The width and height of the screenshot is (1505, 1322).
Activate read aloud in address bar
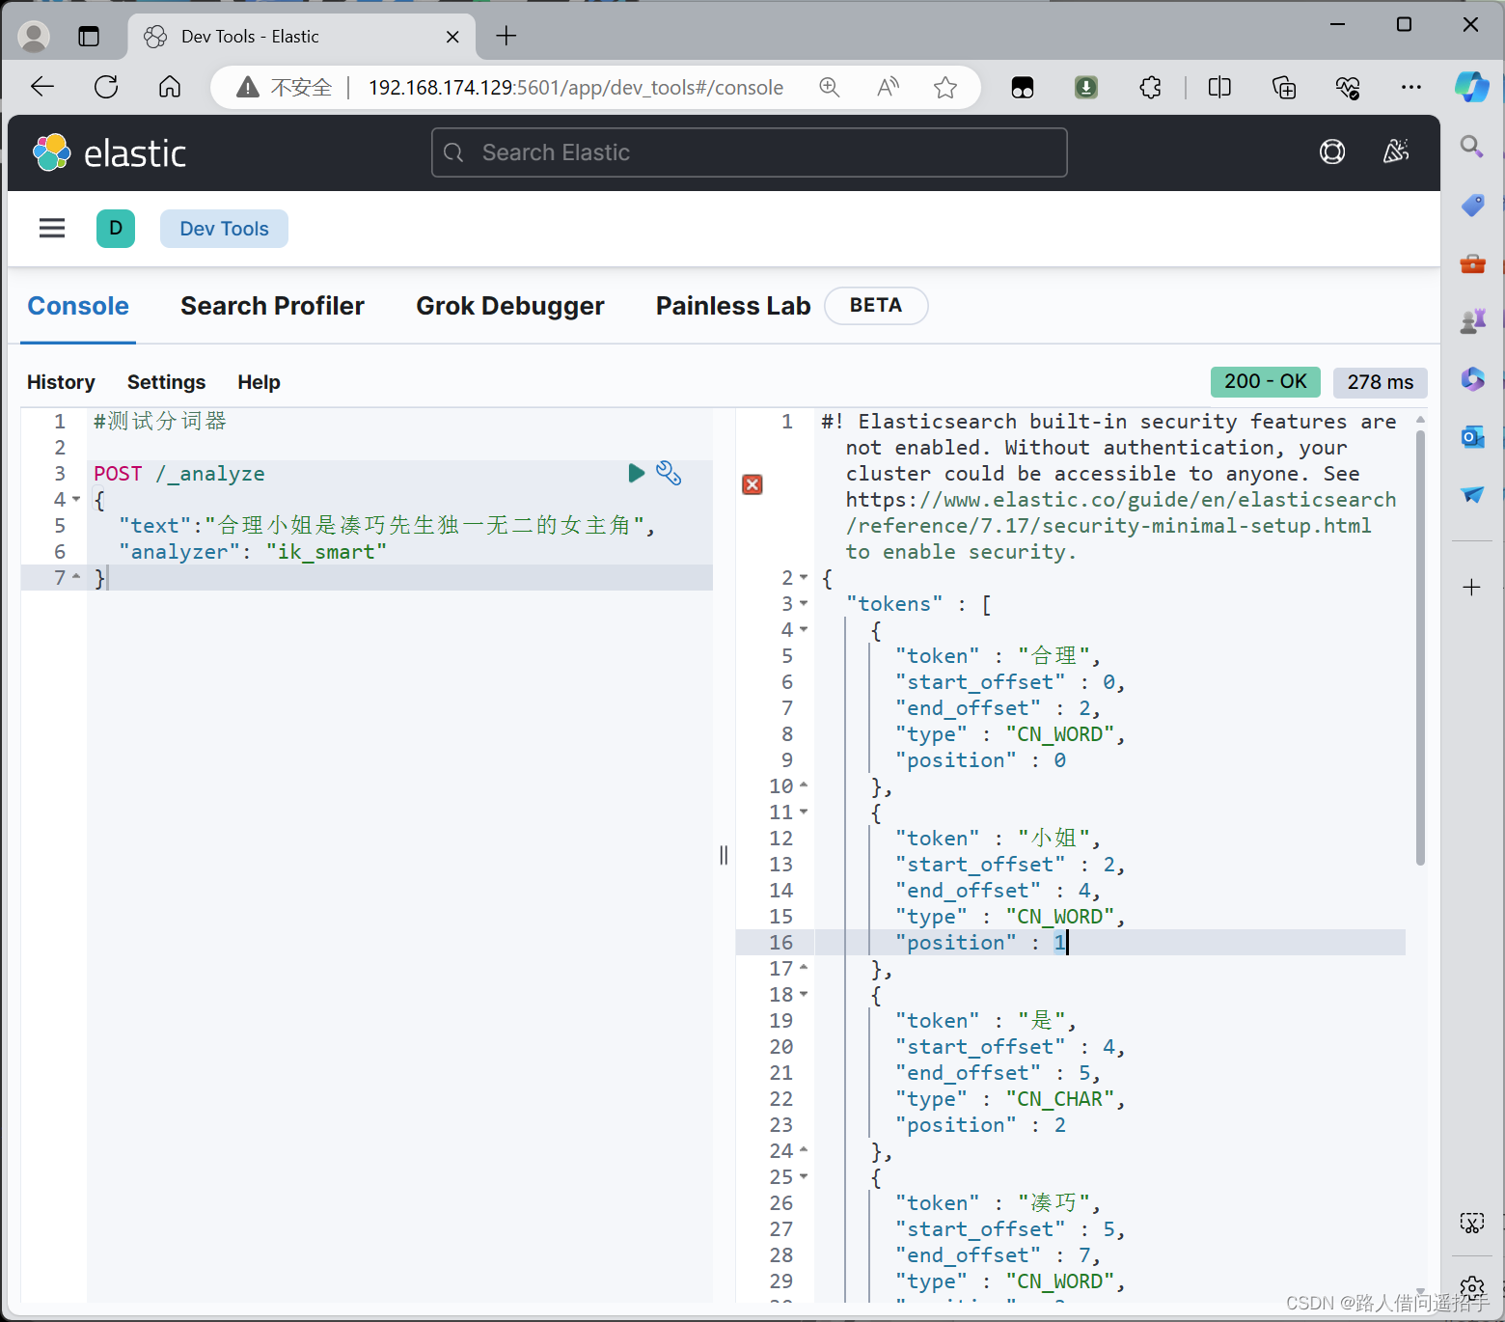point(888,88)
